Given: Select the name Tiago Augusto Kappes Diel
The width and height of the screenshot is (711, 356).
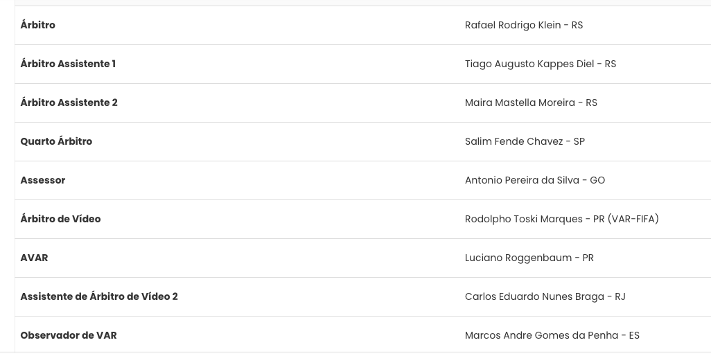Looking at the screenshot, I should coord(529,64).
